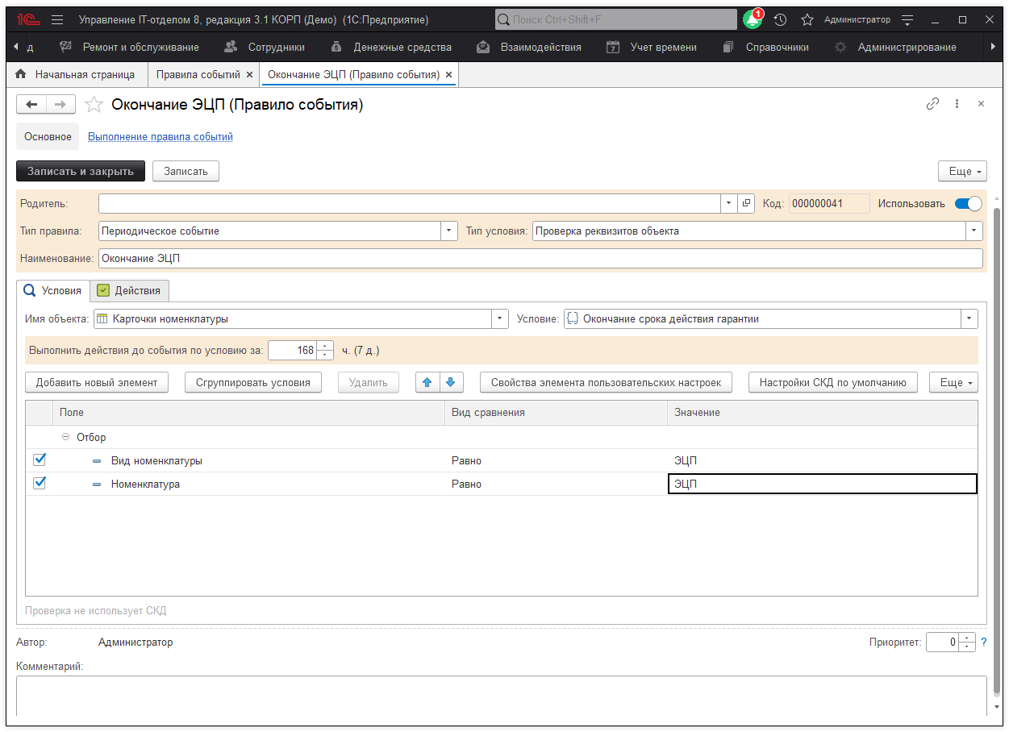
Task: Increase the hours value stepper
Action: click(x=325, y=346)
